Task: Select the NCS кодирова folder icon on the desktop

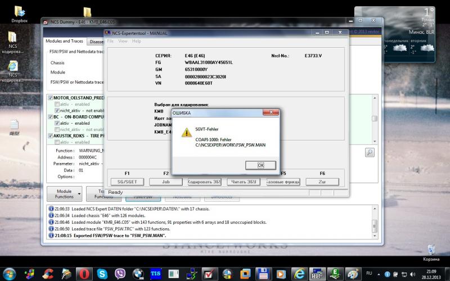Action: coord(12,43)
